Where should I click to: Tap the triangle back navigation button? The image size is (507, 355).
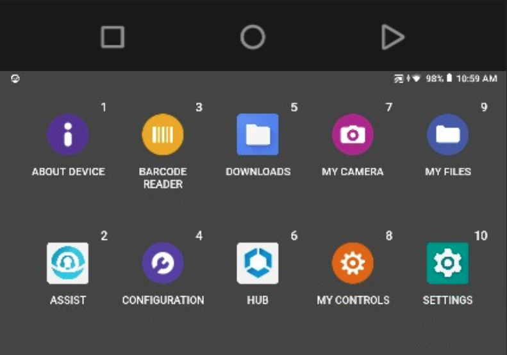pyautogui.click(x=392, y=37)
